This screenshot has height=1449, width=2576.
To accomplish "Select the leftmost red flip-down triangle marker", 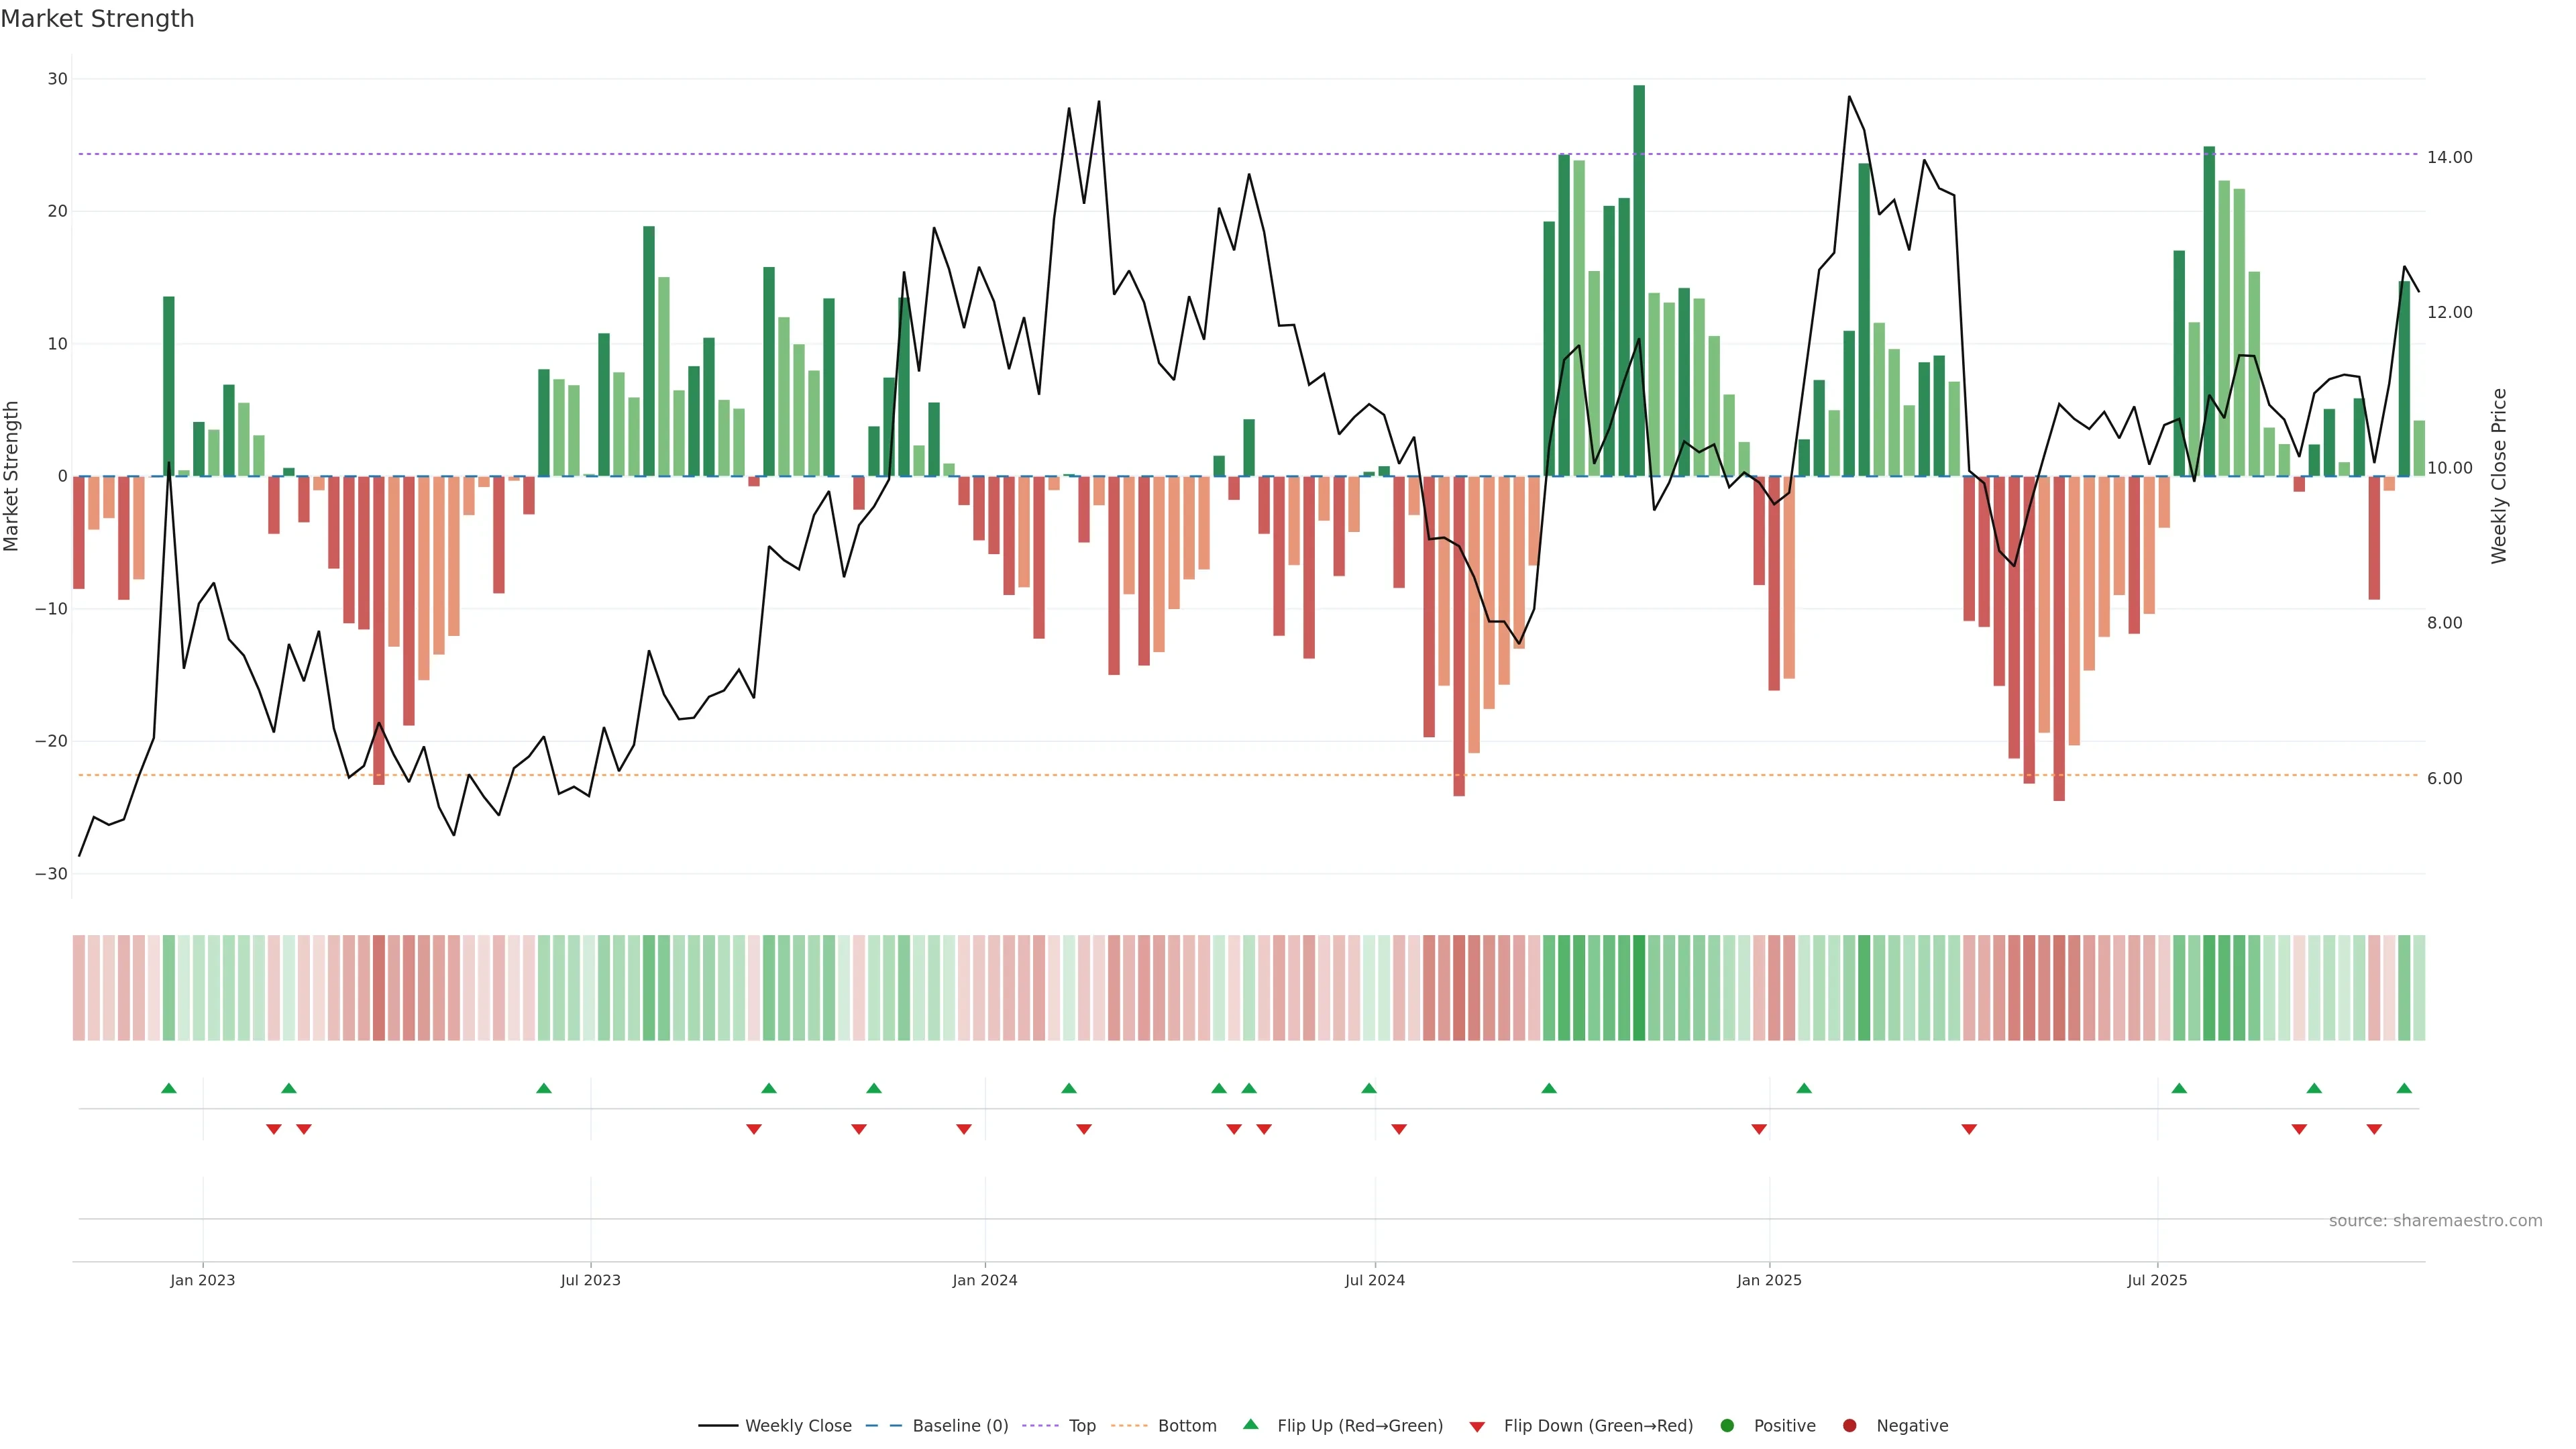I will tap(274, 1129).
